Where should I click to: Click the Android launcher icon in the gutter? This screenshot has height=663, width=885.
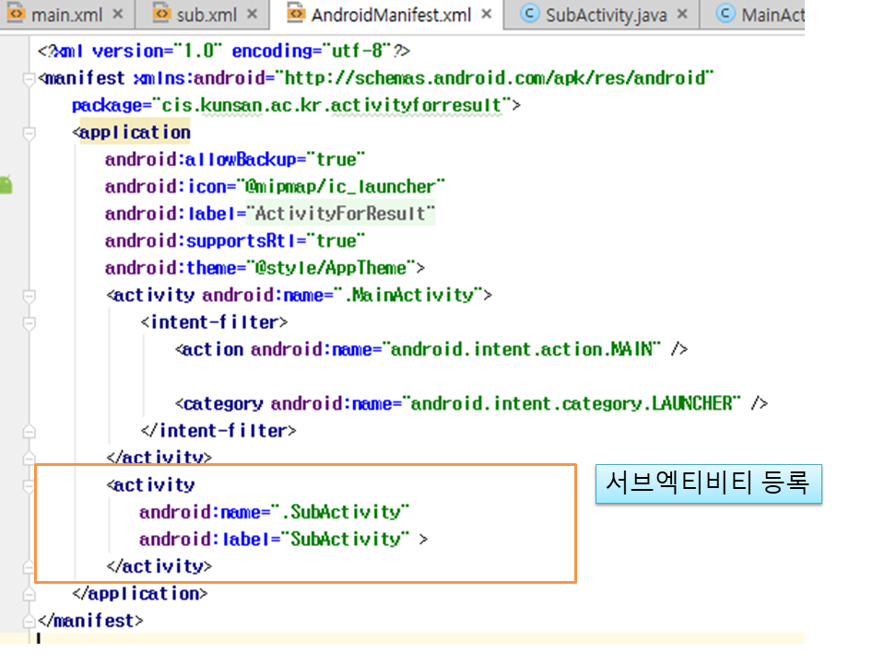pos(6,185)
